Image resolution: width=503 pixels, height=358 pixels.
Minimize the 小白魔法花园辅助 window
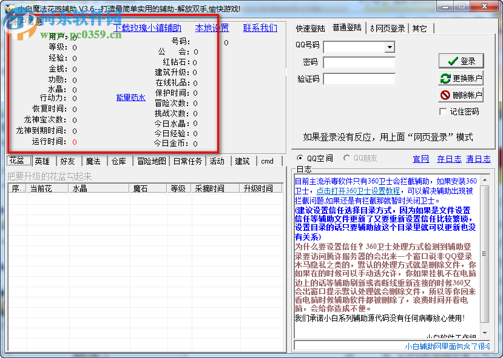[445, 7]
